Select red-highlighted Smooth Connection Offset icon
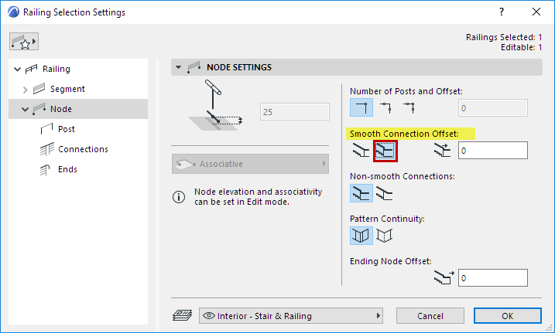 tap(385, 151)
